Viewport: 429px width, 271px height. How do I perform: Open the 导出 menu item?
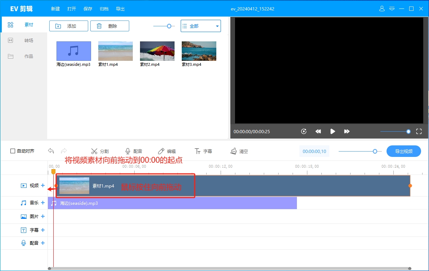tap(120, 9)
